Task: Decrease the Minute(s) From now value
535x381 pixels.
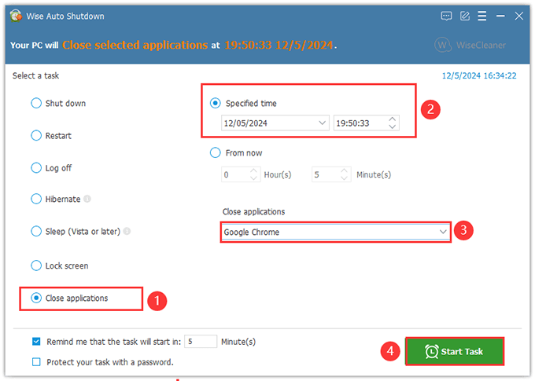Action: click(345, 178)
